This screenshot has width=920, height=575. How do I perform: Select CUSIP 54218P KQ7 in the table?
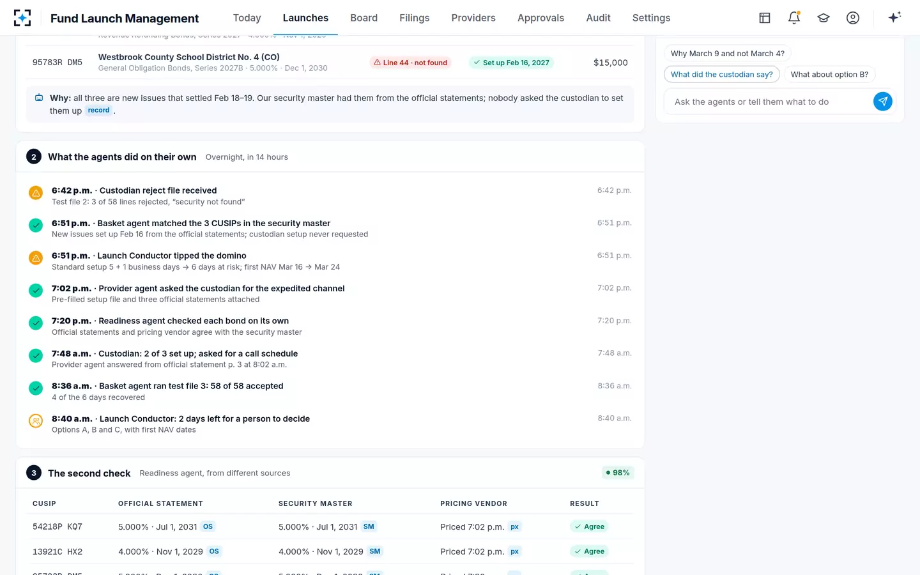pos(57,526)
